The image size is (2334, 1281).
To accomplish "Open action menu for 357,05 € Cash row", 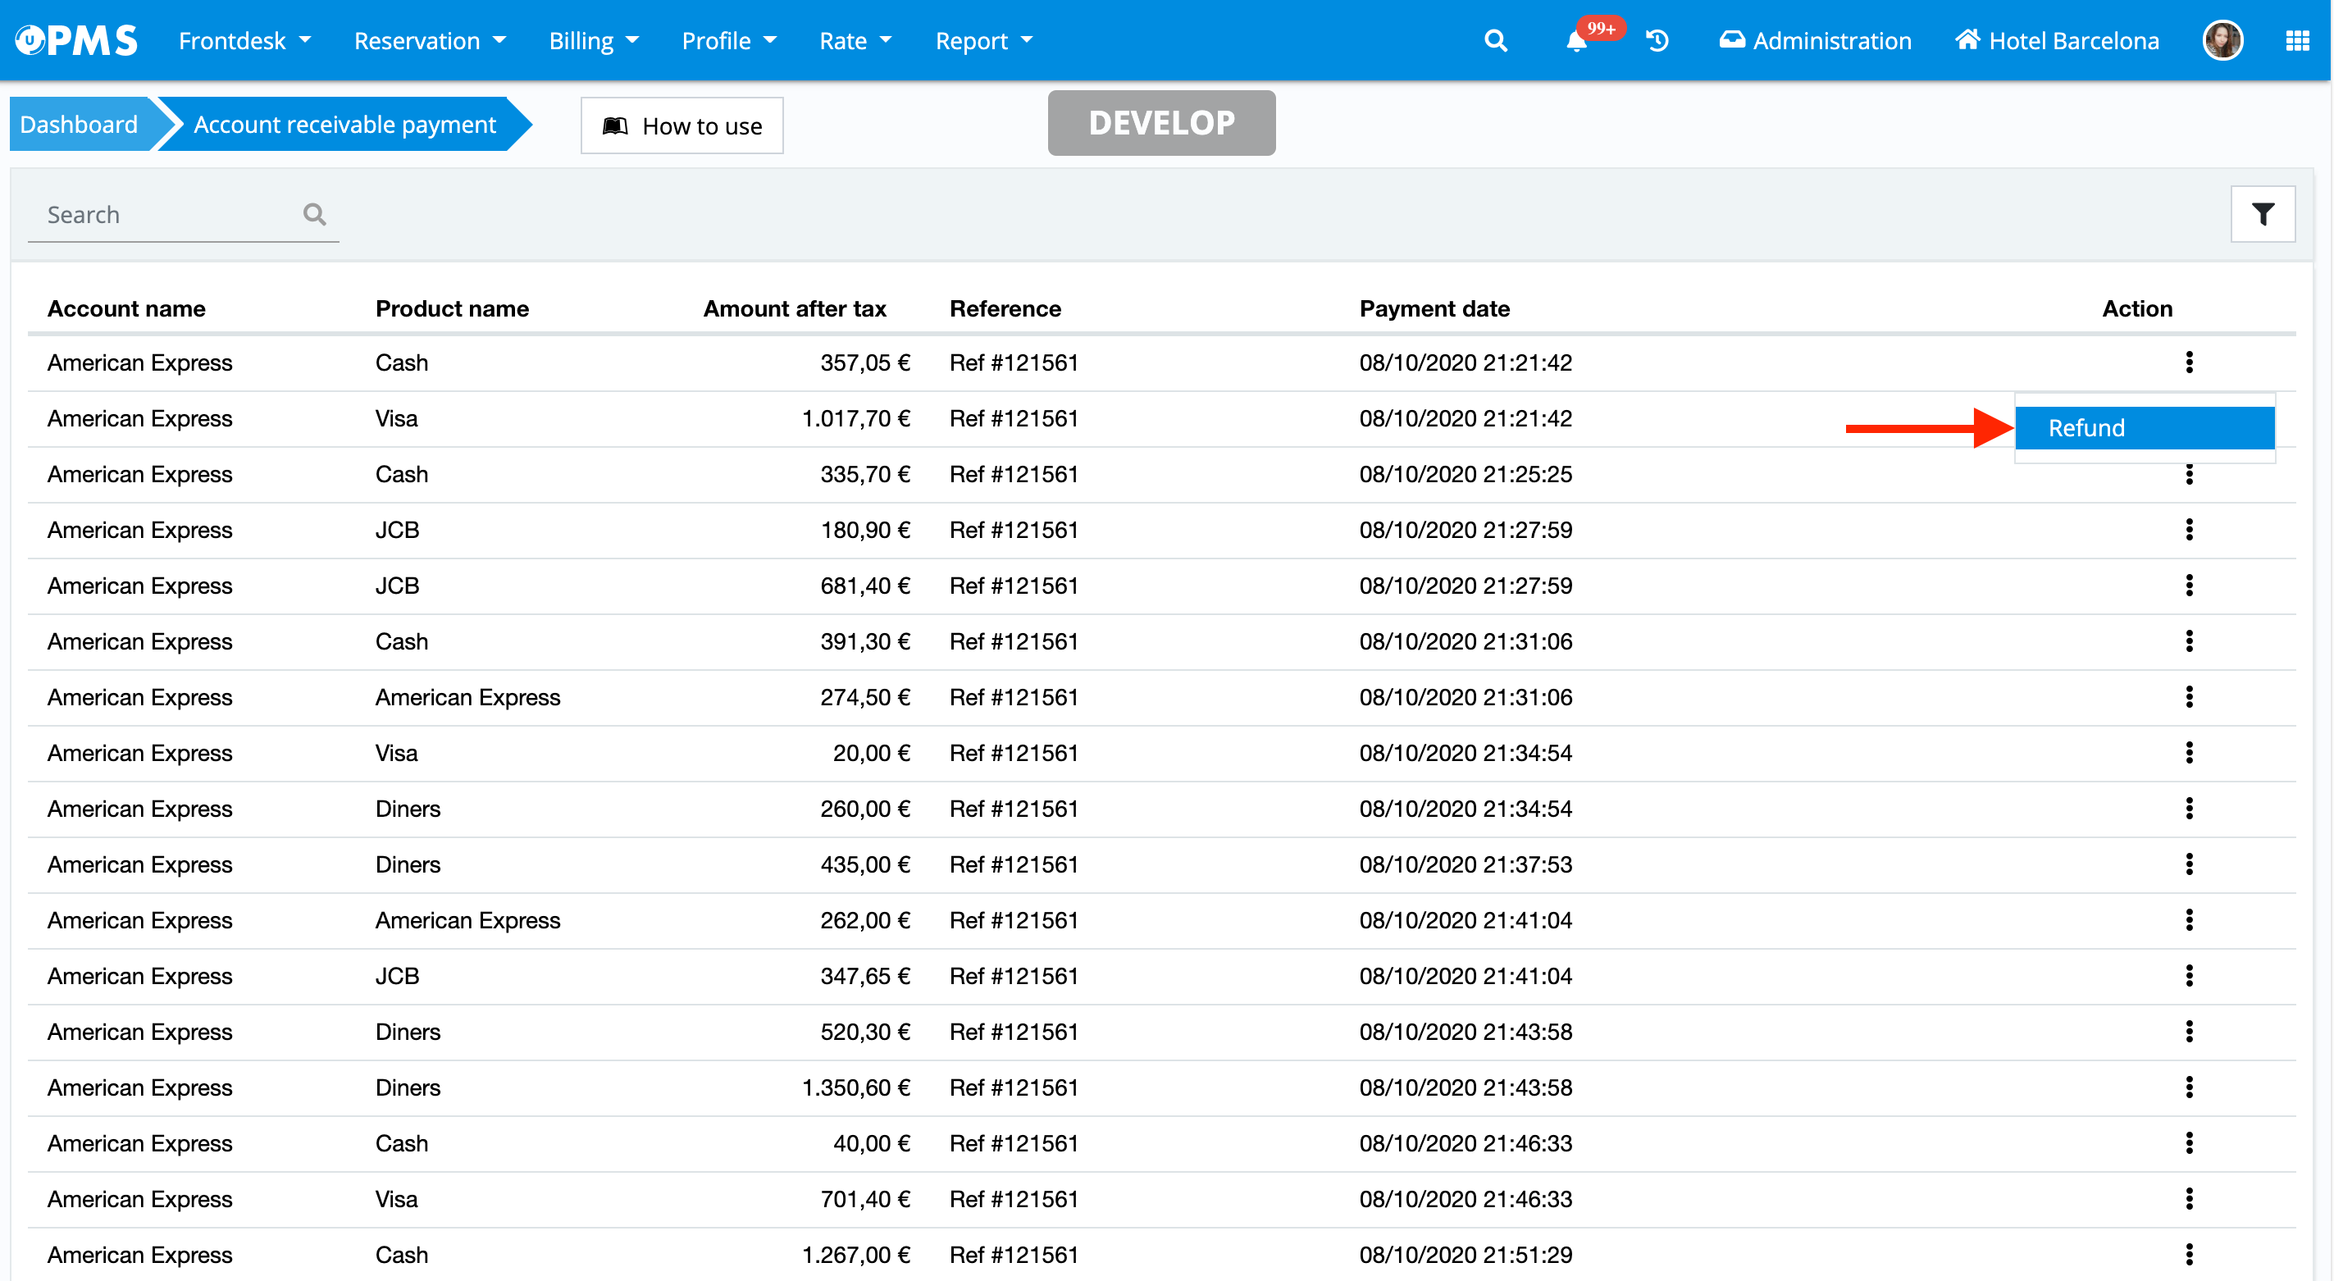I will (2189, 362).
